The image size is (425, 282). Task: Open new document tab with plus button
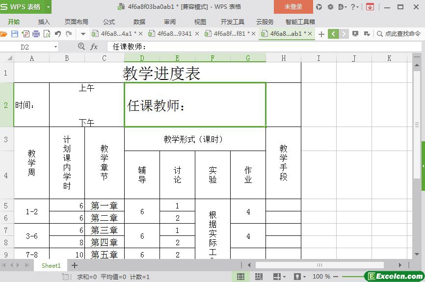coord(321,34)
